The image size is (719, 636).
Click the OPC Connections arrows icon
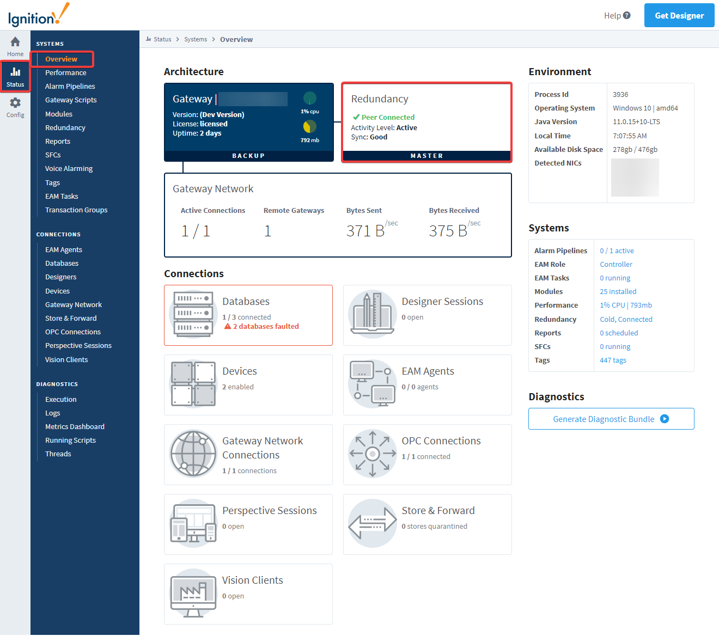(373, 454)
